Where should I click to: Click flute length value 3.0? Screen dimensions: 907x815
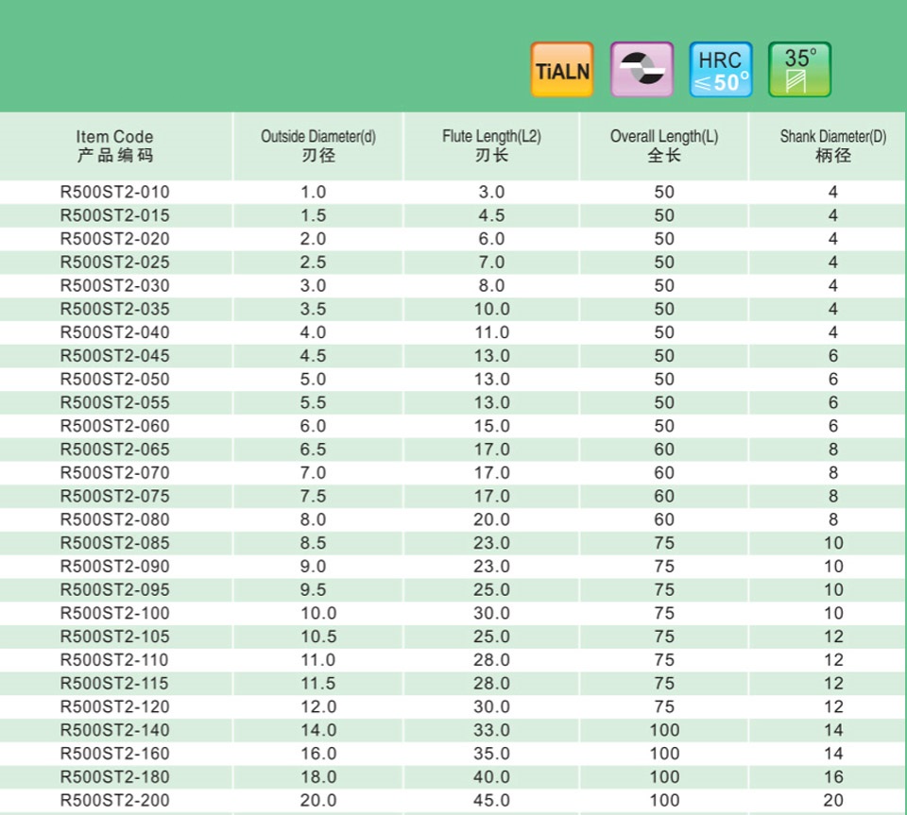[x=491, y=192]
